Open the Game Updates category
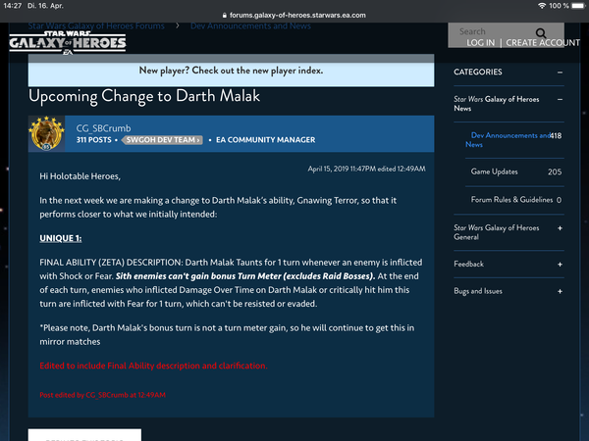This screenshot has height=441, width=589. [x=495, y=171]
